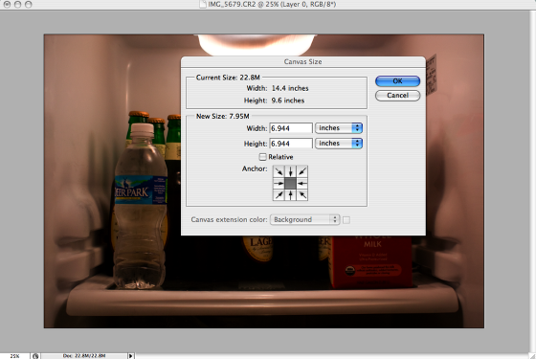Click the status bar icon beside 25% zoom

[x=35, y=356]
